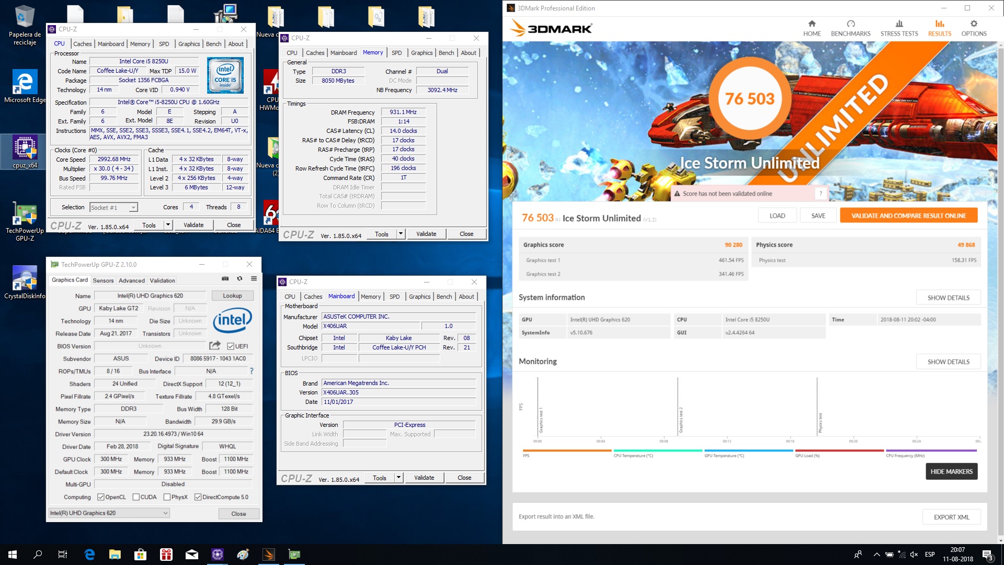Viewport: 1004px width, 565px height.
Task: Click help question mark beside validation warning
Action: 820,194
